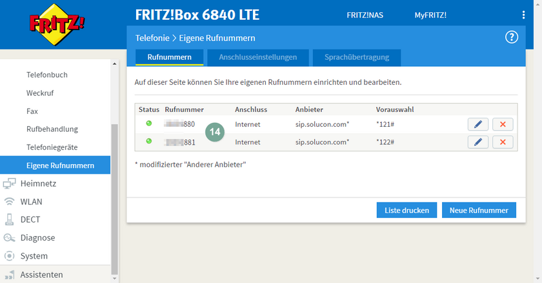Click the Vorauswahl column header

click(x=395, y=109)
